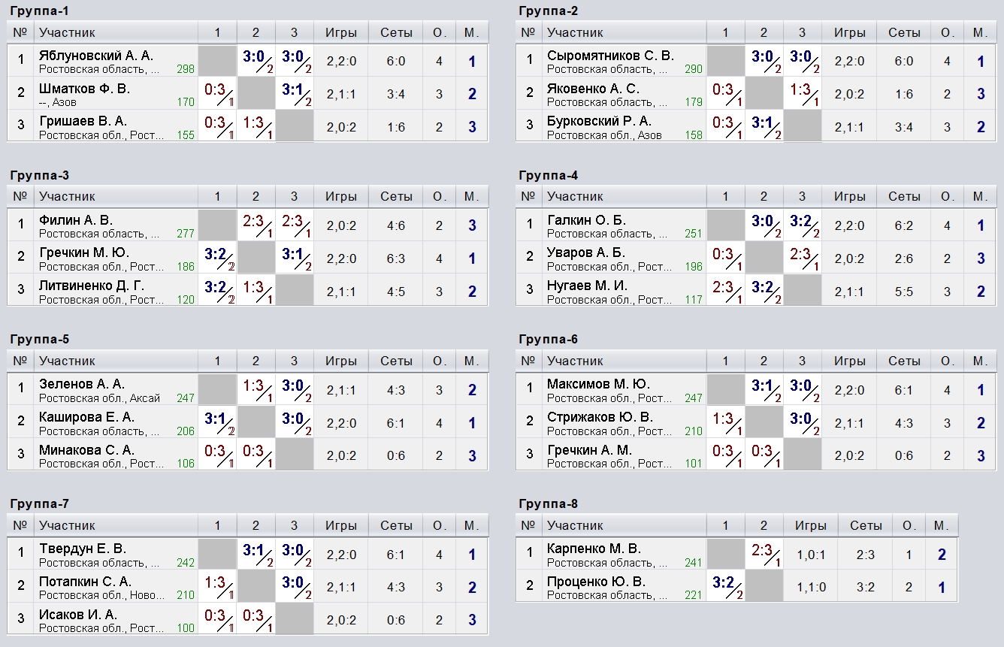Open Сыромятников С. В. participant row

point(610,56)
